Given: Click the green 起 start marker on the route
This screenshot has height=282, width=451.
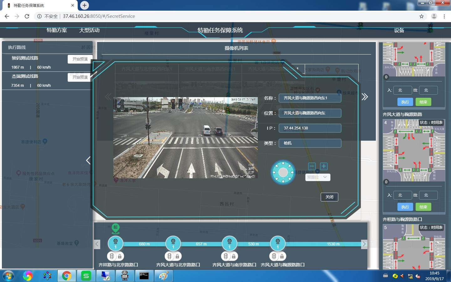Looking at the screenshot, I should point(116,228).
